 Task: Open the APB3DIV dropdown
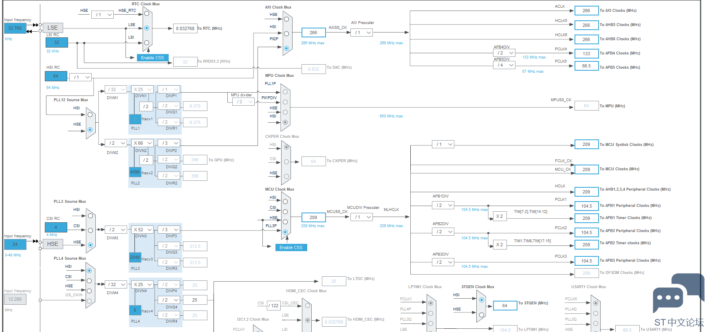443,262
